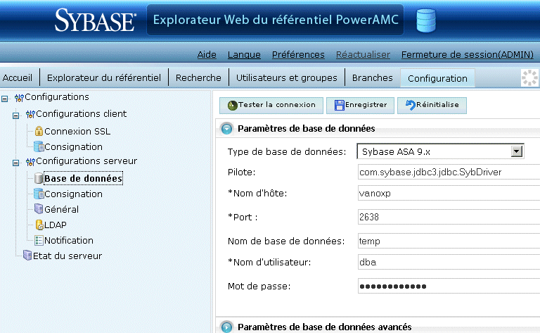540x333 pixels.
Task: Open the Préférences link
Action: pos(298,54)
